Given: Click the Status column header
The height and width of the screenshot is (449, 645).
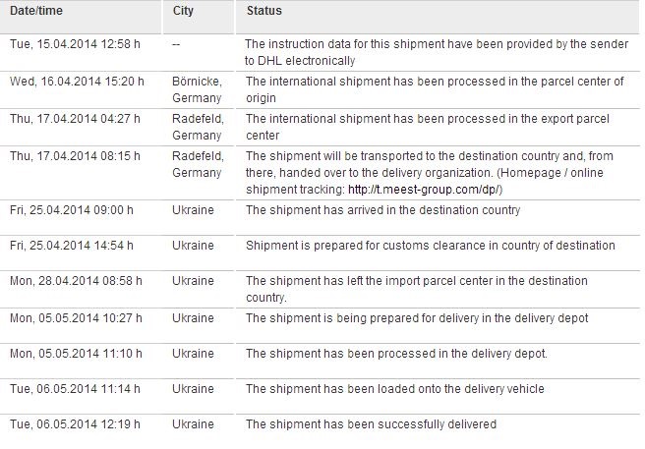Looking at the screenshot, I should tap(263, 11).
